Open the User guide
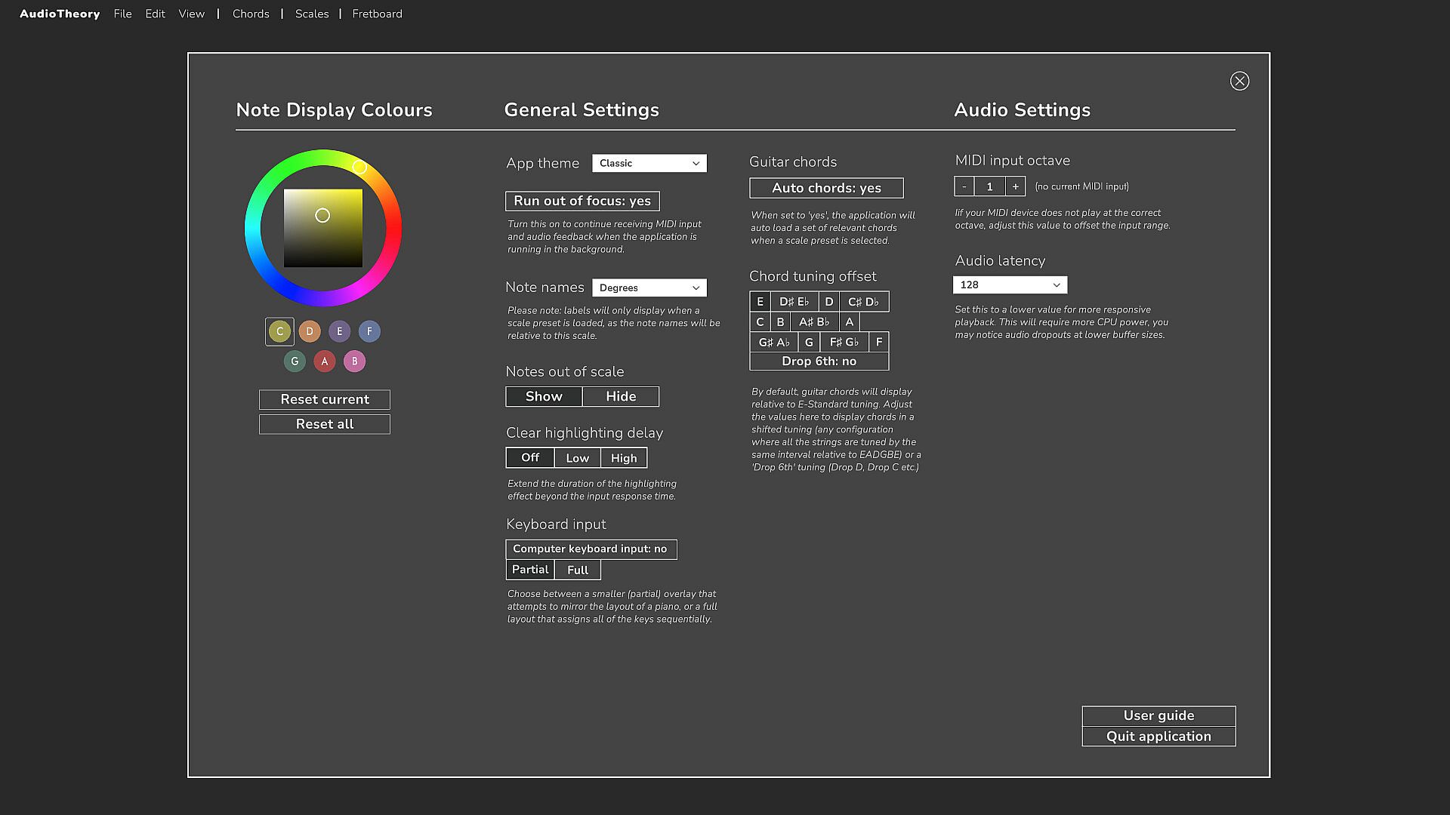This screenshot has width=1450, height=815. [x=1158, y=715]
